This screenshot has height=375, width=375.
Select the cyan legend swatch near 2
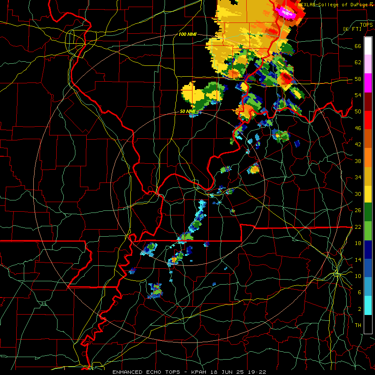[368, 305]
